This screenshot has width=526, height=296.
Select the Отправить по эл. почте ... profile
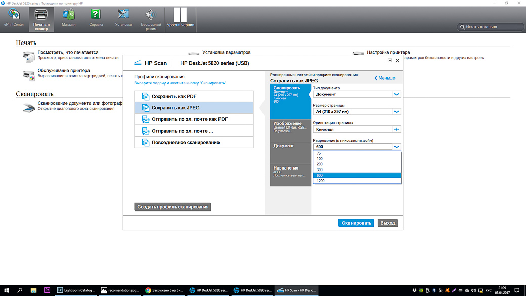pyautogui.click(x=194, y=131)
